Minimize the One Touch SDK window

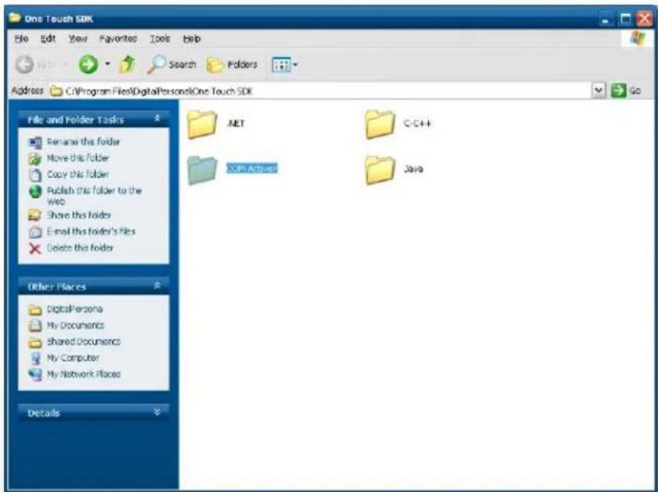(605, 19)
